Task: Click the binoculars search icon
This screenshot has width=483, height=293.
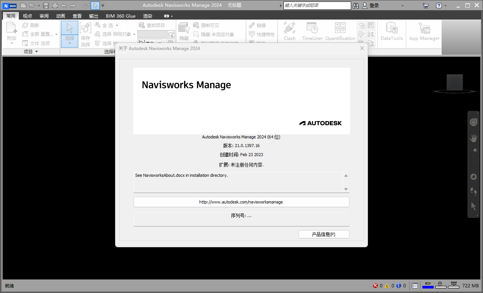Action: pos(356,6)
